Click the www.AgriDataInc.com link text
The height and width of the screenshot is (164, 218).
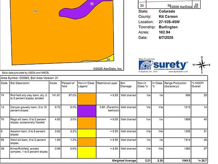(x=178, y=71)
